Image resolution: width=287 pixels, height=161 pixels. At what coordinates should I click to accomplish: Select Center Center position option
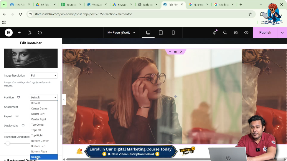point(39,109)
